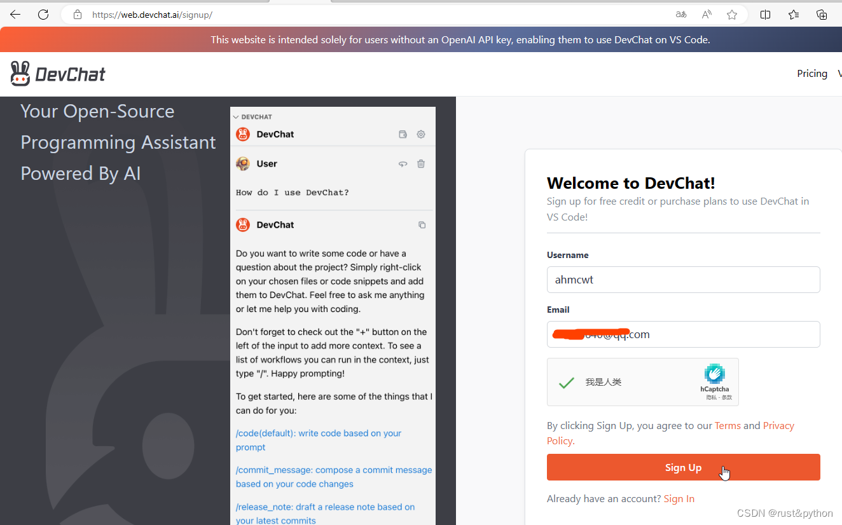Open DevChat panel settings gear
Viewport: 842px width, 525px height.
(x=421, y=134)
